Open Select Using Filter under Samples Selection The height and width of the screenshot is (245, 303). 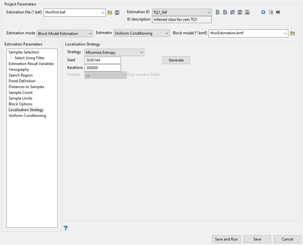pyautogui.click(x=29, y=58)
